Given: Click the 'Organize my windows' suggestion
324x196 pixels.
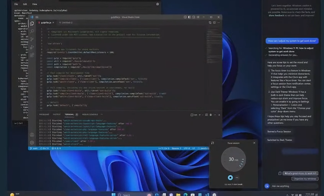Looking at the screenshot, I should 305,179.
